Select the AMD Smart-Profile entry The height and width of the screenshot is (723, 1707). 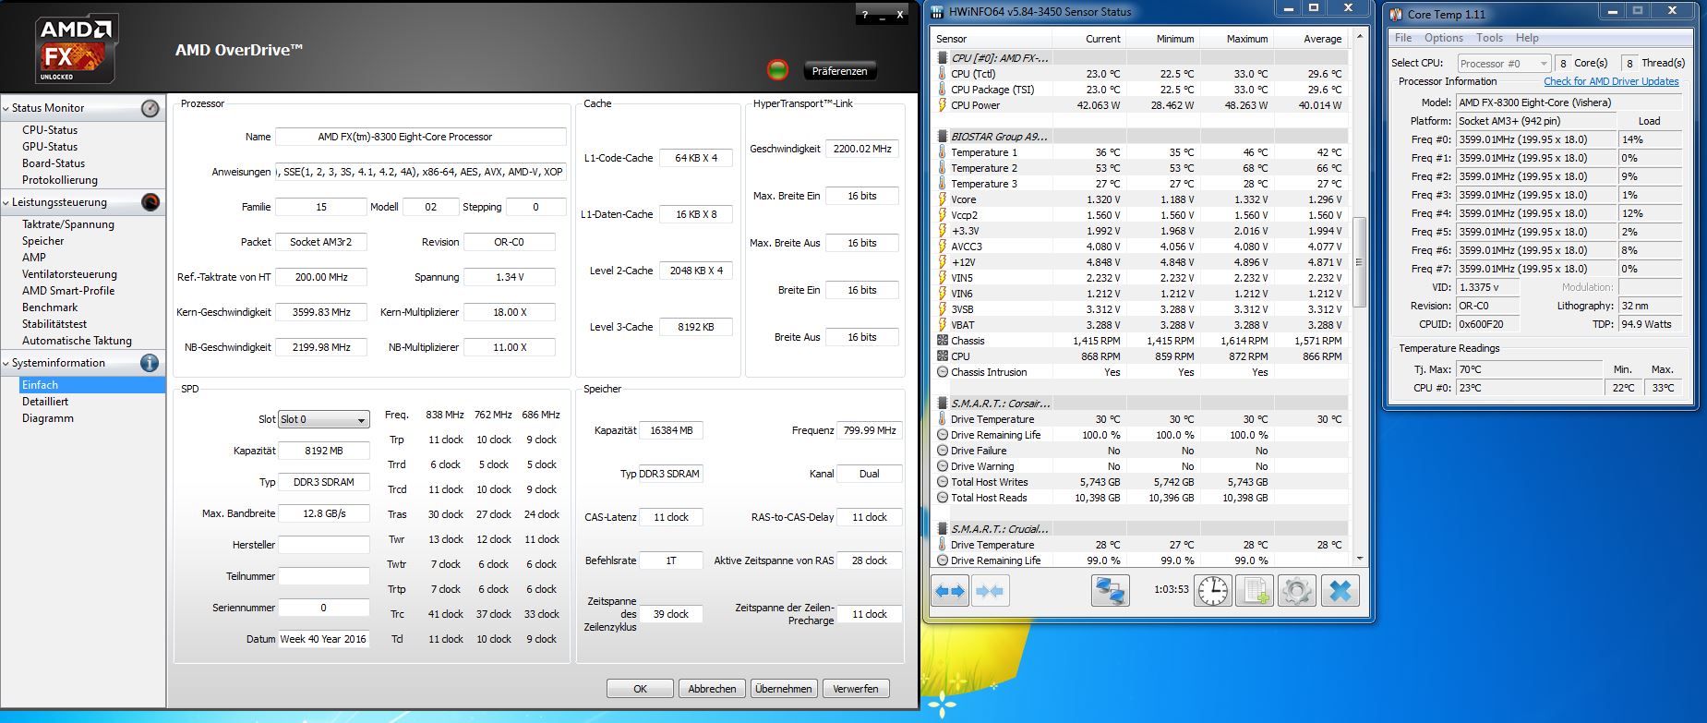click(68, 291)
